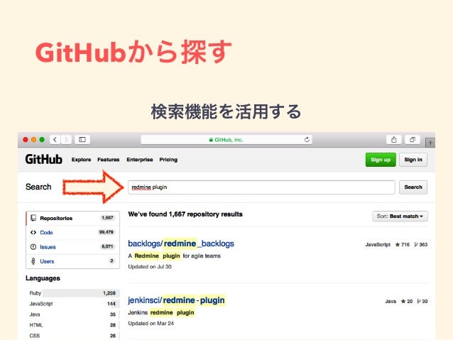Click the Repositories book icon
The height and width of the screenshot is (340, 453).
[33, 218]
